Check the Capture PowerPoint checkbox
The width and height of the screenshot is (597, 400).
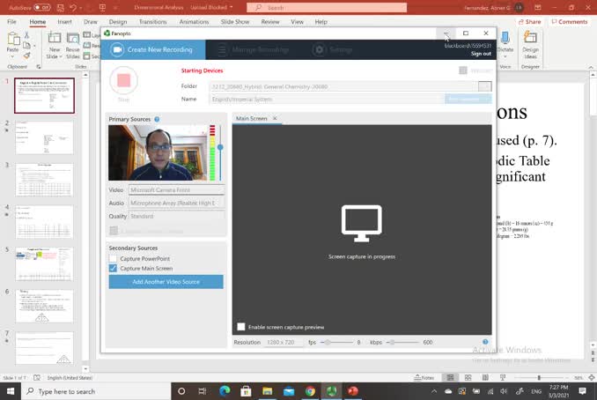[113, 259]
